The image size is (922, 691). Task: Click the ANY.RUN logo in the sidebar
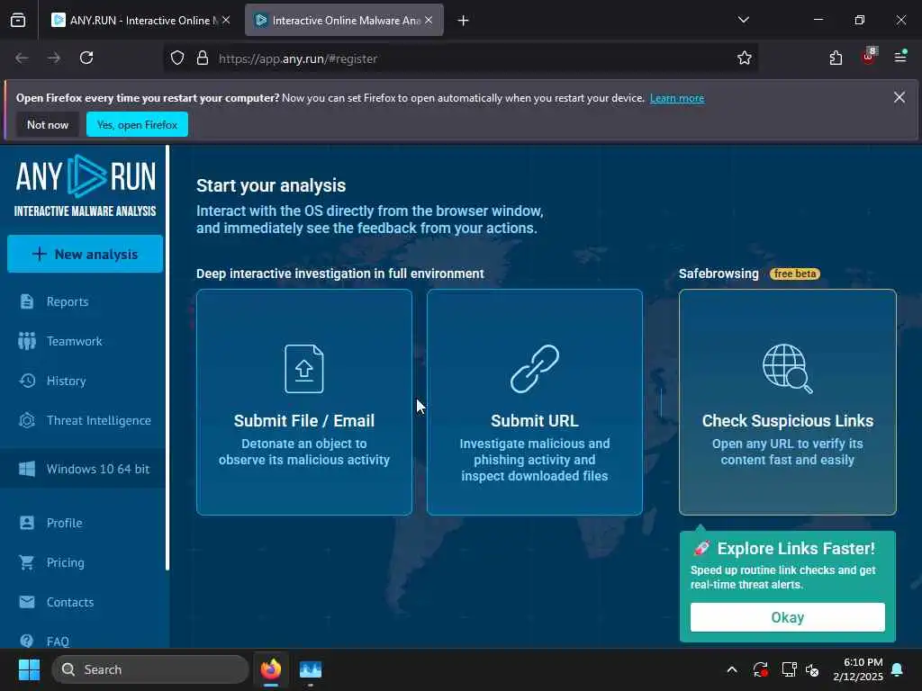tap(86, 185)
